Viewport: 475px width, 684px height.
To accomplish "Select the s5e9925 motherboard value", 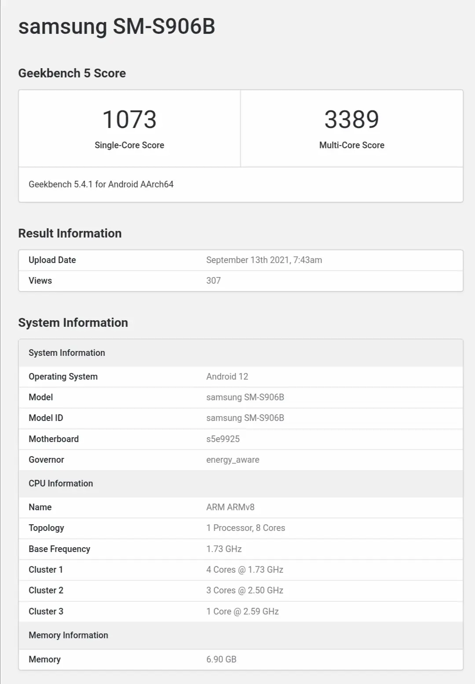I will point(223,439).
